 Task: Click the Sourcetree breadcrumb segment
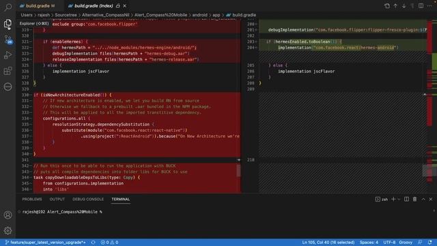coord(66,15)
